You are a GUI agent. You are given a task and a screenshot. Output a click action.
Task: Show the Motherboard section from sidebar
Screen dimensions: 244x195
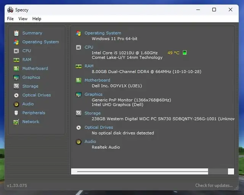(35, 68)
